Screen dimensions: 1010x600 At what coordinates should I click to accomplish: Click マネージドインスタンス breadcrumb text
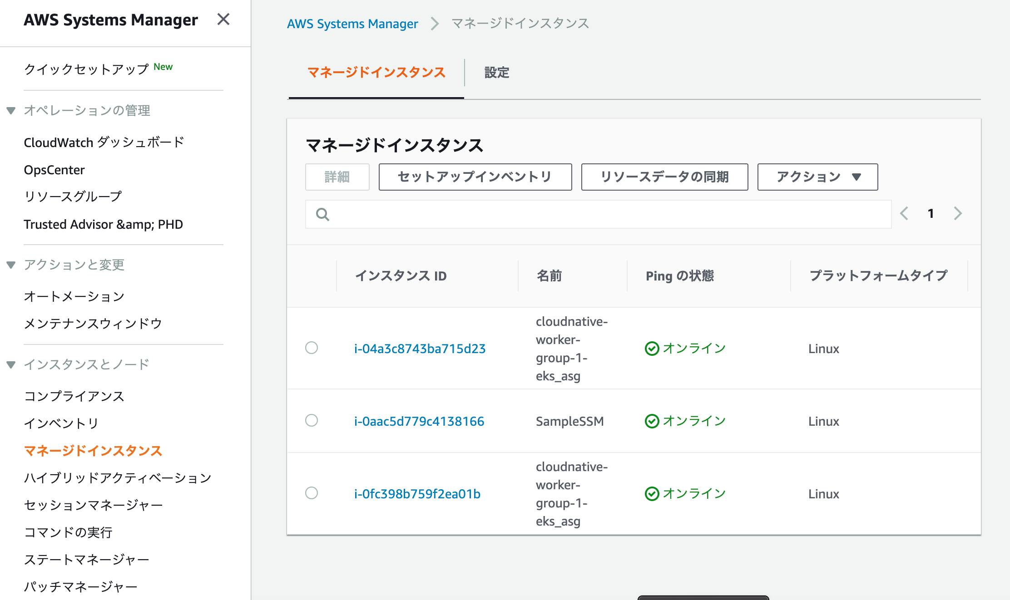coord(520,24)
